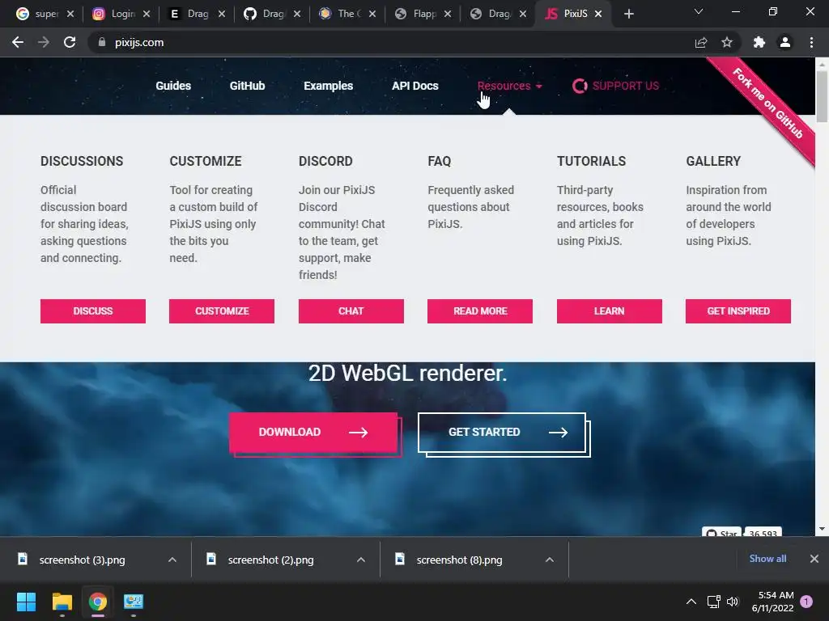Close the Flapp tab

[448, 14]
